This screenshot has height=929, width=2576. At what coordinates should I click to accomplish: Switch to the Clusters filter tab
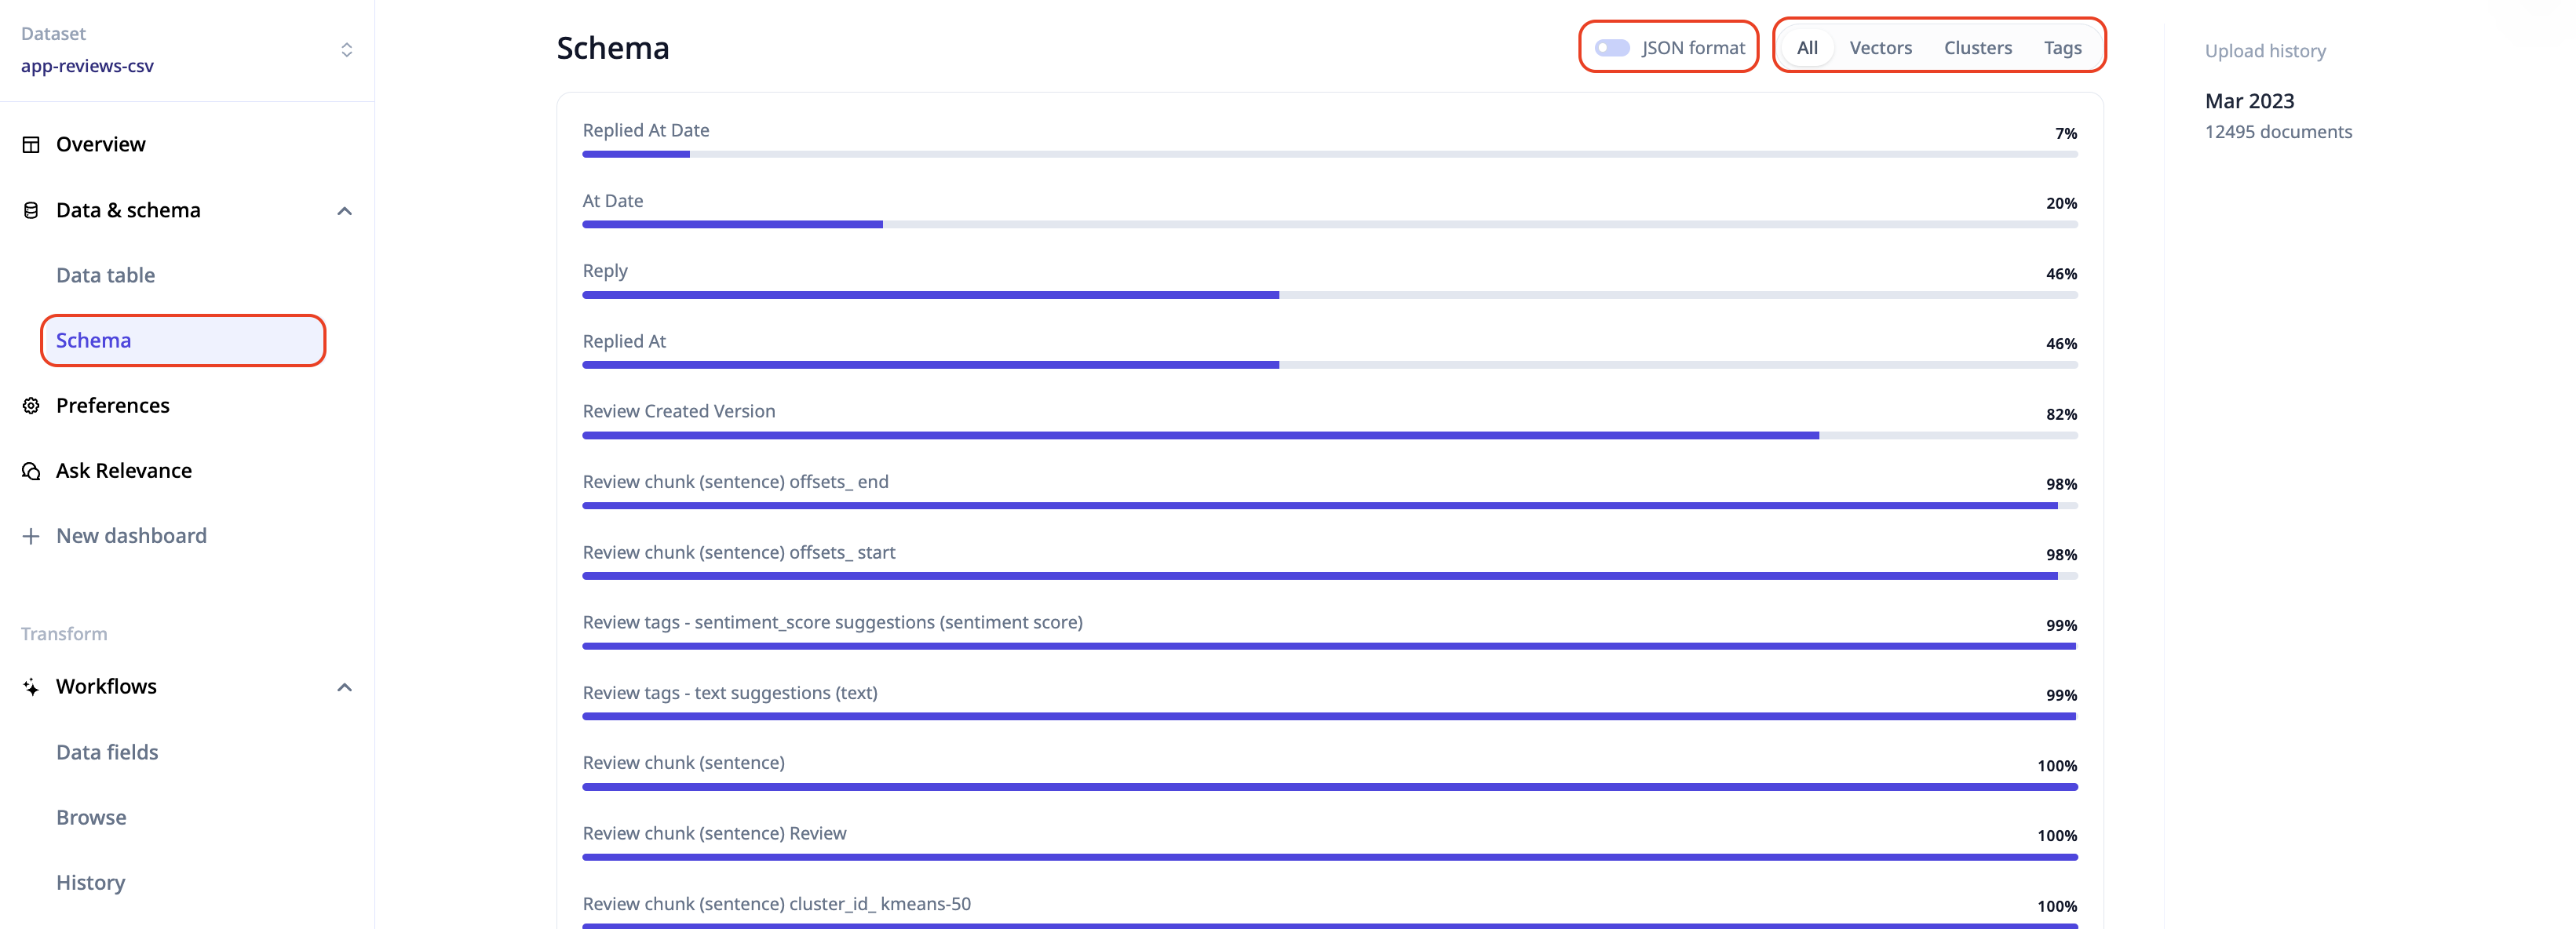pos(1977,48)
